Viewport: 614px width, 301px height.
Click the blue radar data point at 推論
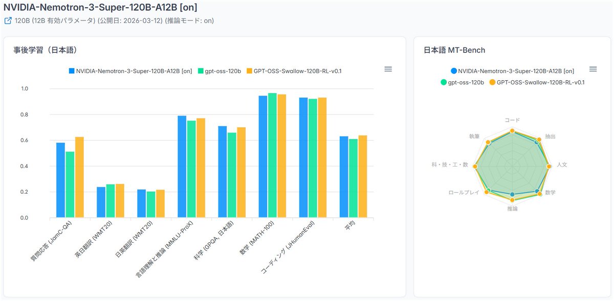pyautogui.click(x=512, y=194)
